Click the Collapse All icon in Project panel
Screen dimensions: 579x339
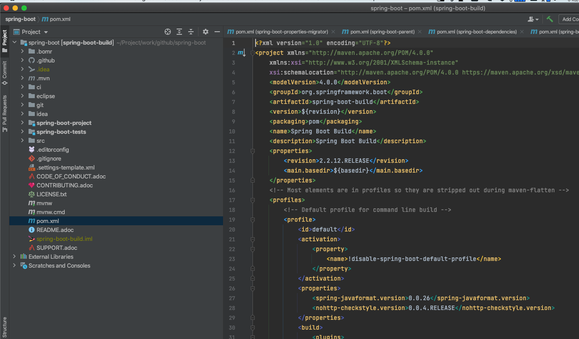pos(191,32)
